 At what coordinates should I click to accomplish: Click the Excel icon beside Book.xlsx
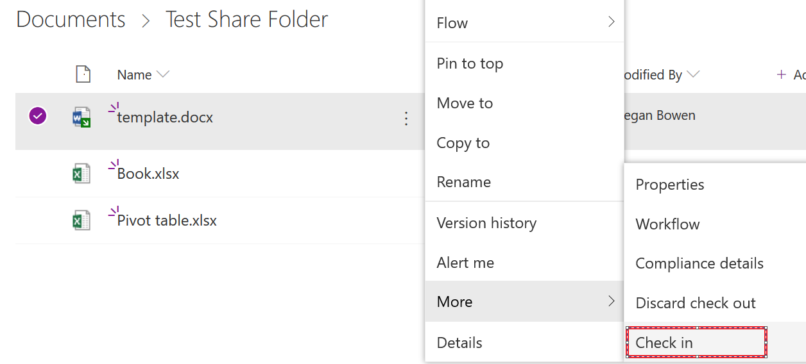[81, 174]
